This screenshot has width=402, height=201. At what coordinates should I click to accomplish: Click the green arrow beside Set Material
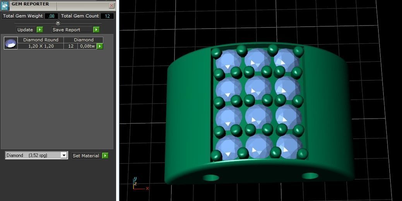point(105,156)
